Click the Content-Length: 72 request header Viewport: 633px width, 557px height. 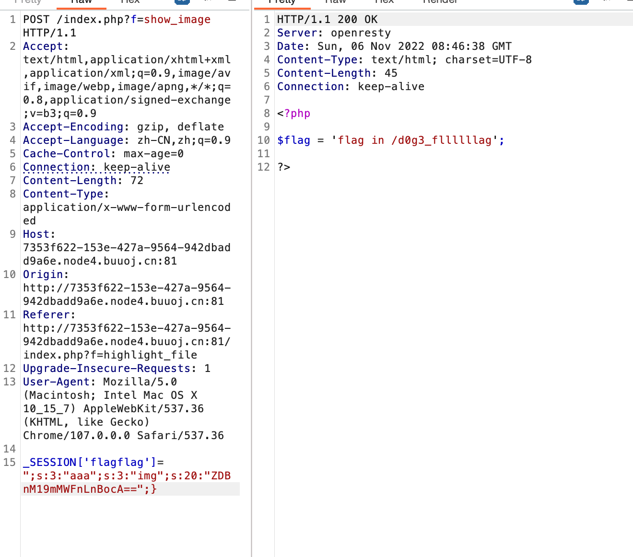click(83, 181)
